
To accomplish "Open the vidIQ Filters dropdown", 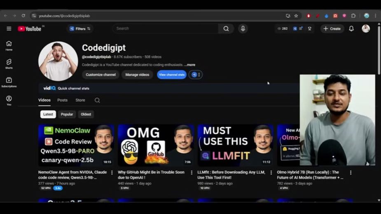I will 80,29.
